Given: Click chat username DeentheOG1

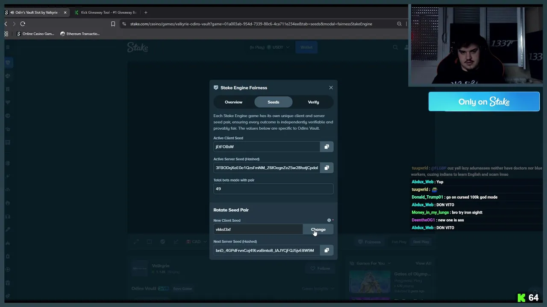Looking at the screenshot, I should [423, 220].
